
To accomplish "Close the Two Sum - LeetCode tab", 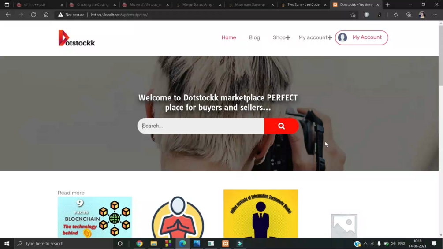I will click(x=325, y=5).
